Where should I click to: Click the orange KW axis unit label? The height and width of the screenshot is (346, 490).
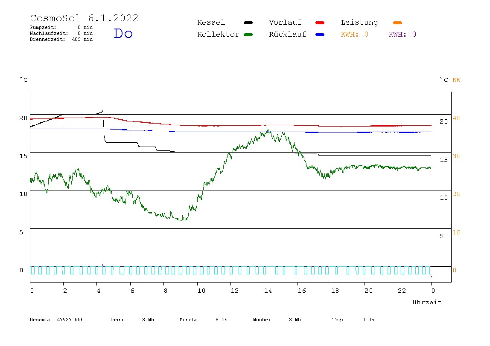(456, 80)
